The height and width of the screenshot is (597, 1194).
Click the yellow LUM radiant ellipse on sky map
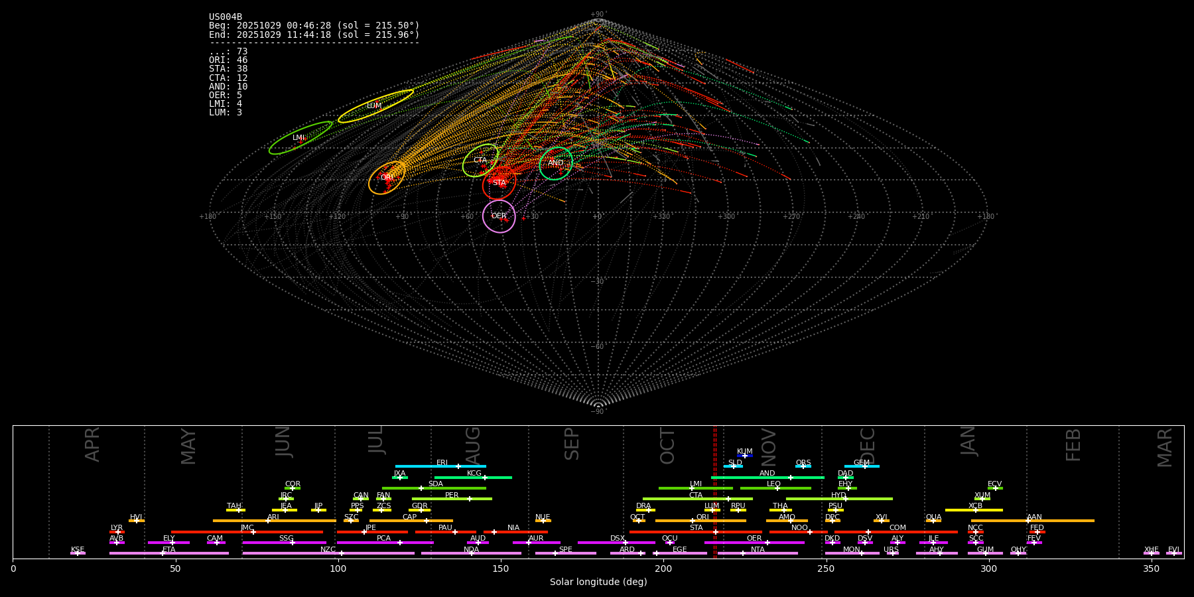coord(375,106)
